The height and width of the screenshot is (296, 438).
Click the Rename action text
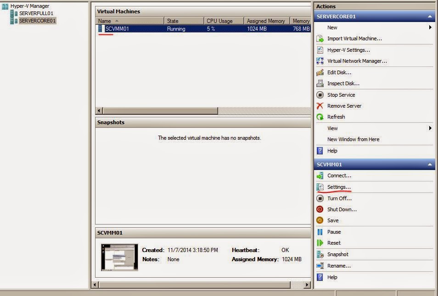(339, 266)
